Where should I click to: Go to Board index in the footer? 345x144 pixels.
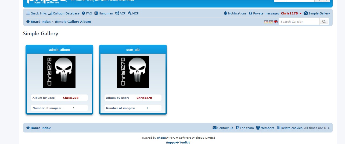[38, 128]
